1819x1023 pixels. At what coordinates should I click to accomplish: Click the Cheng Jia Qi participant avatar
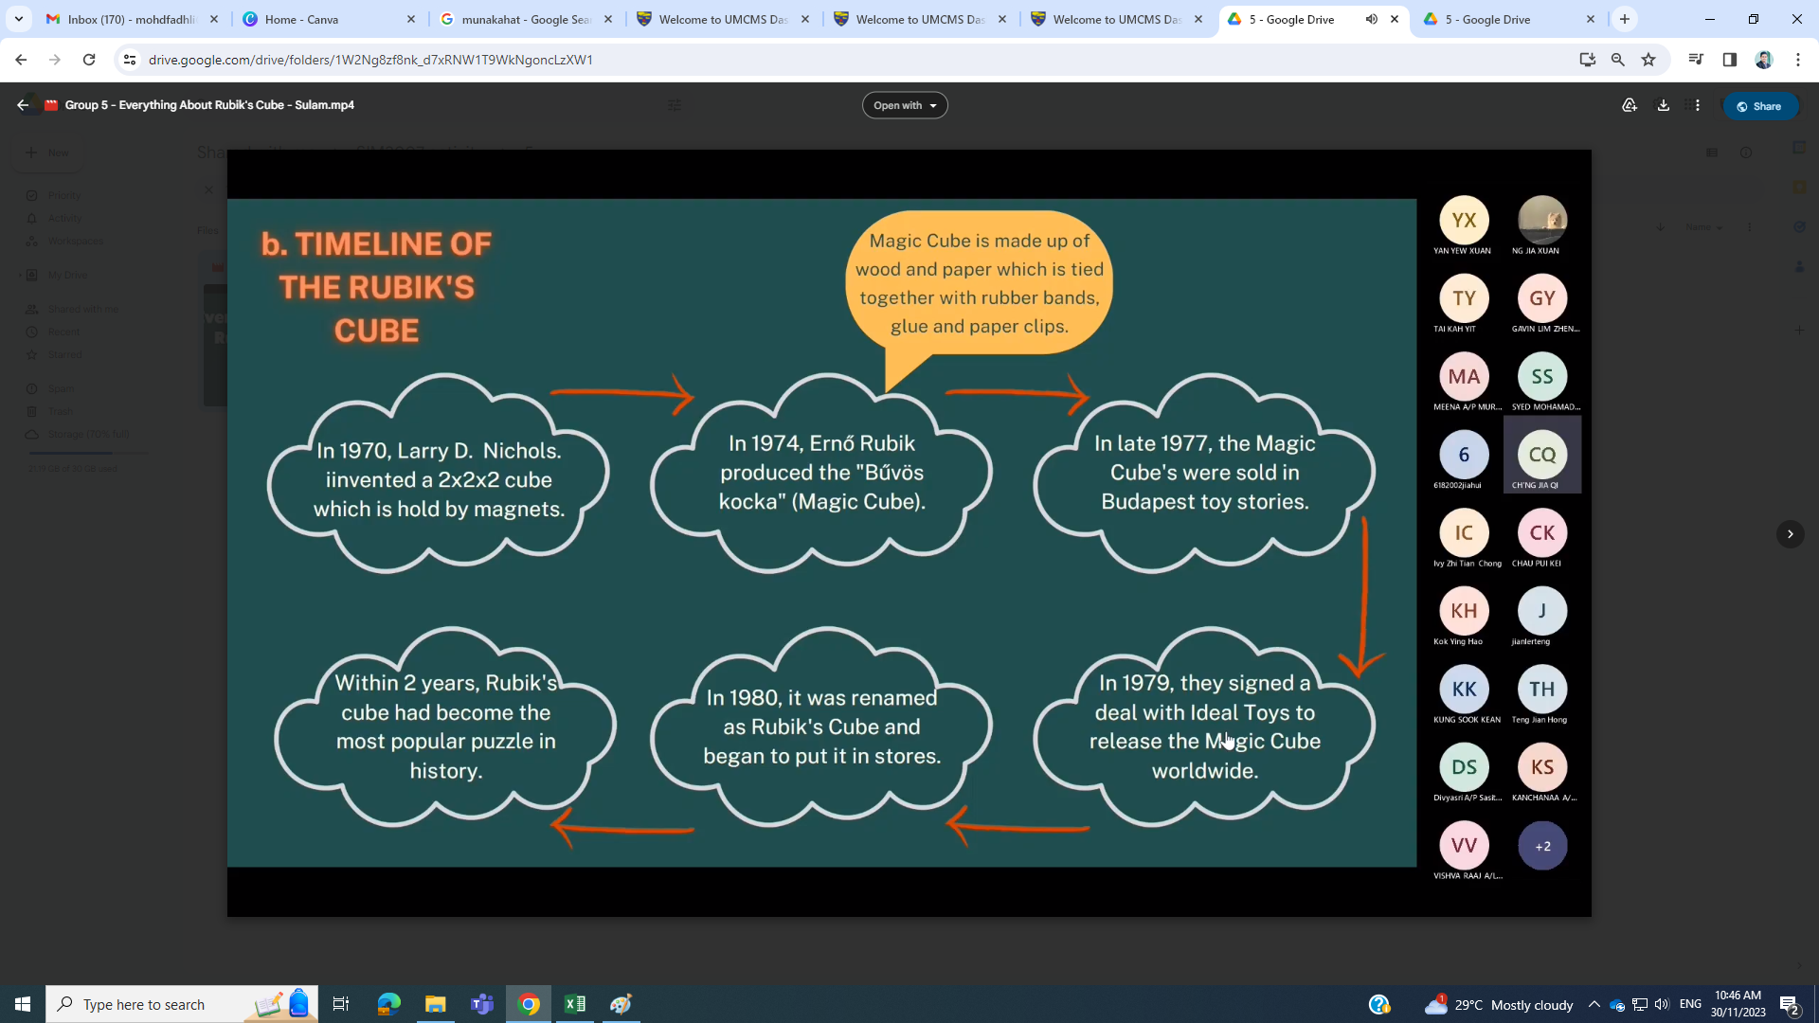pos(1541,454)
